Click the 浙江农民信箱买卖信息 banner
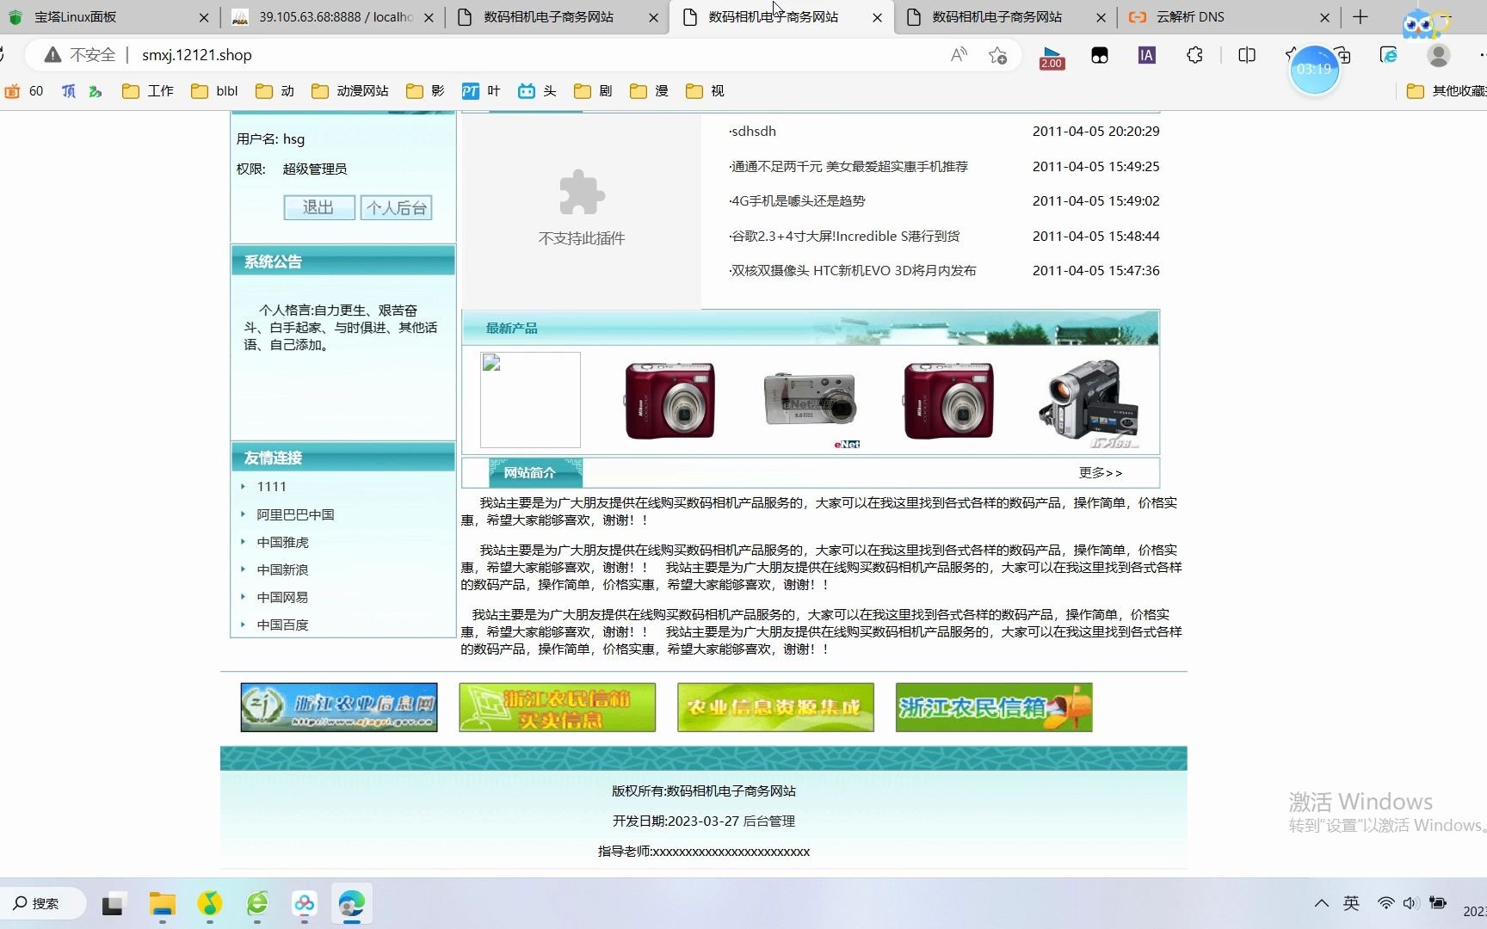Image resolution: width=1487 pixels, height=929 pixels. 558,707
